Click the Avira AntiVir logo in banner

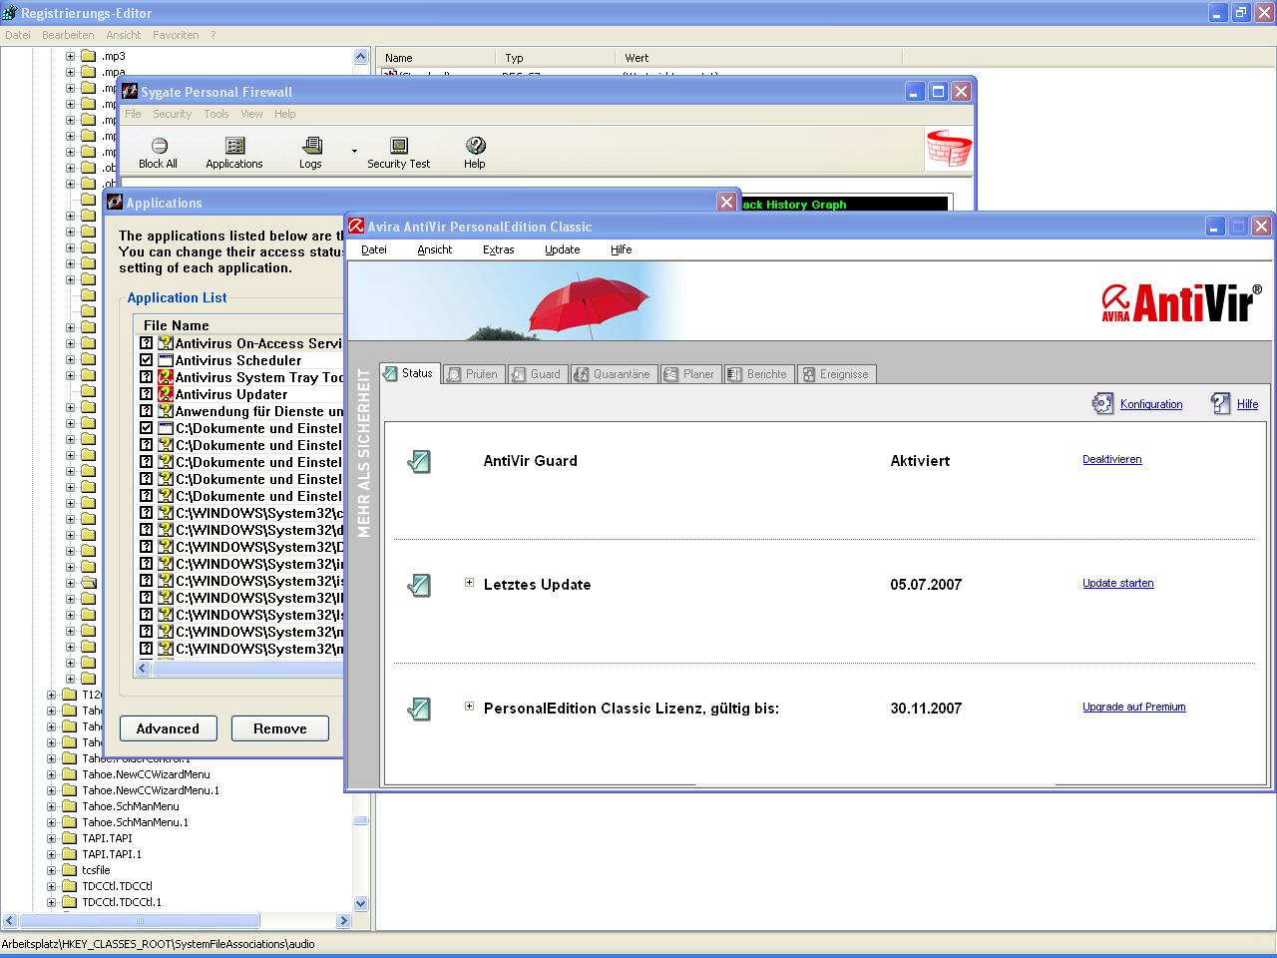(x=1181, y=302)
